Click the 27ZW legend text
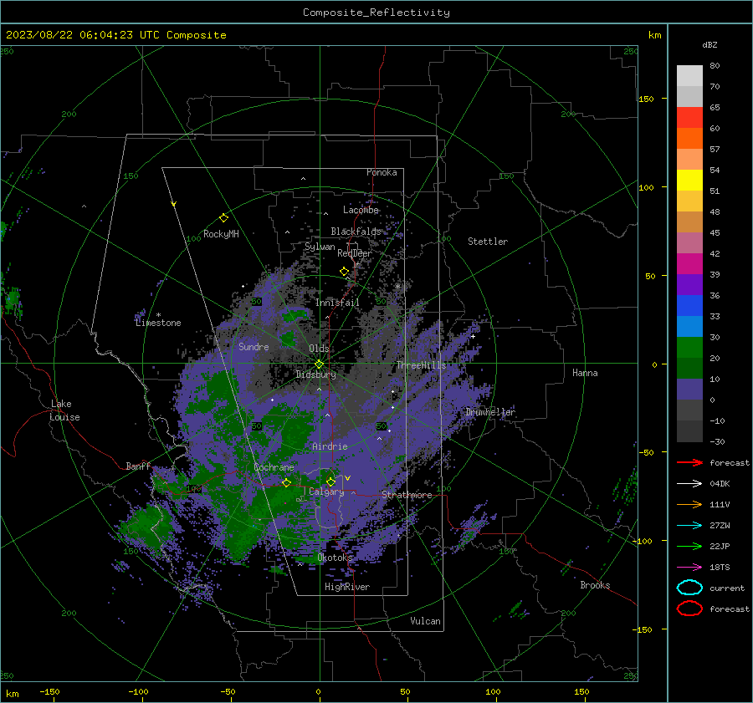 click(x=720, y=526)
